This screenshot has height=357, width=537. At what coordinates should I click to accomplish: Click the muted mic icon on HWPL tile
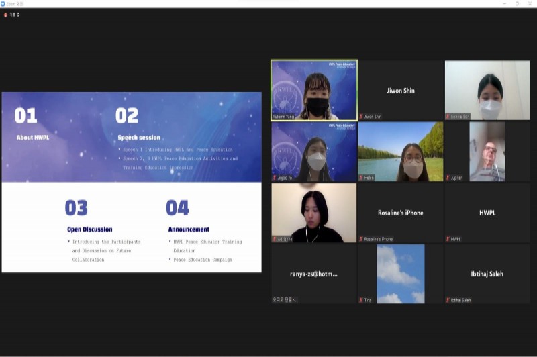pos(448,239)
